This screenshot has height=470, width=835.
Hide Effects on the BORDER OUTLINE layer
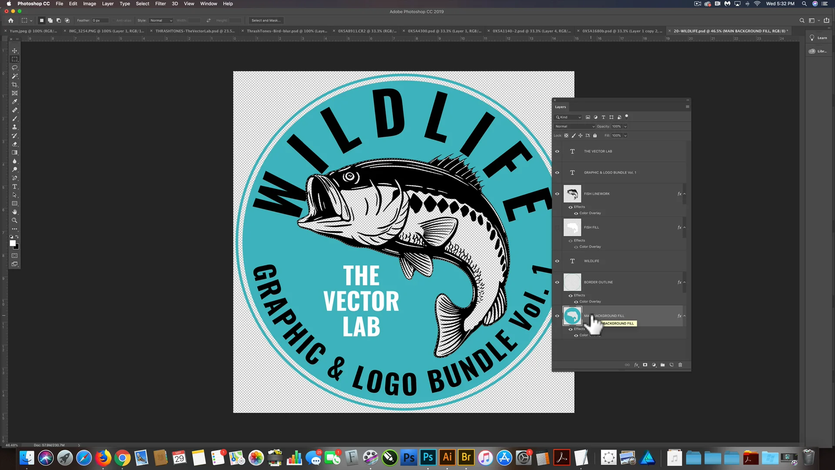[570, 295]
